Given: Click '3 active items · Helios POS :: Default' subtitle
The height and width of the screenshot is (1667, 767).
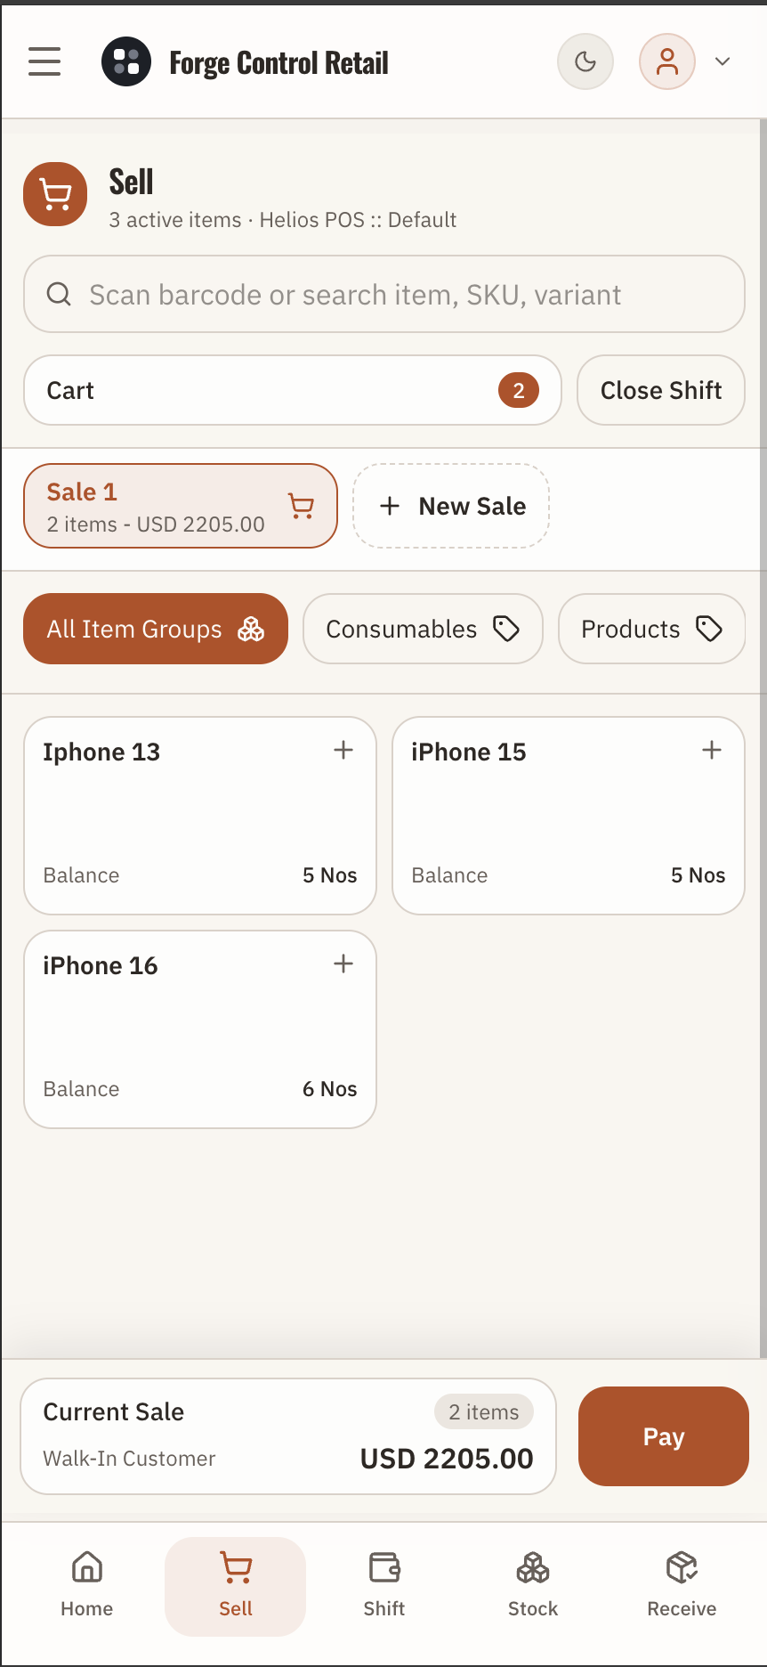Looking at the screenshot, I should coord(283,220).
